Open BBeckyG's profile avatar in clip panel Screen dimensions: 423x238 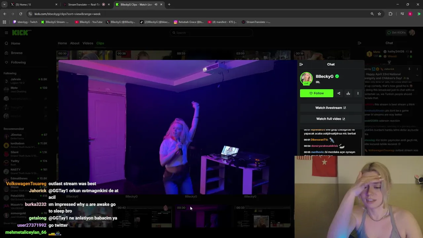click(x=306, y=79)
